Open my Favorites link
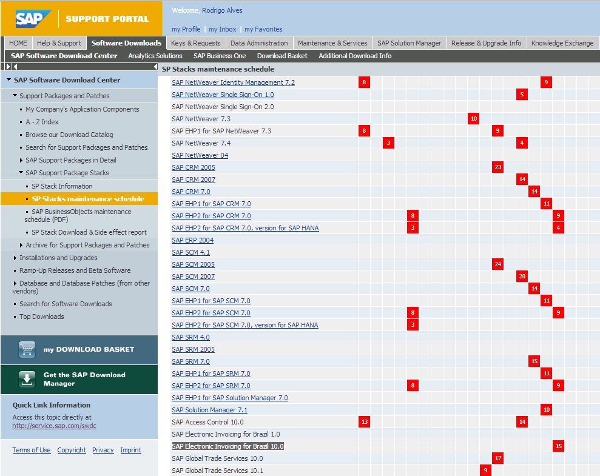 coord(263,29)
